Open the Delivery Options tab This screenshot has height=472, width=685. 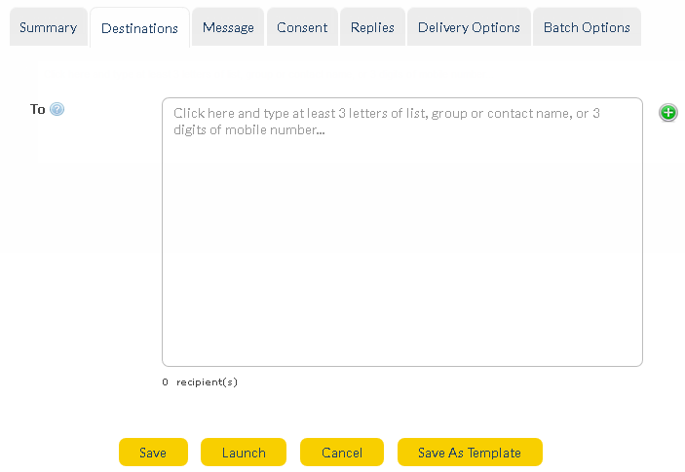pos(469,27)
